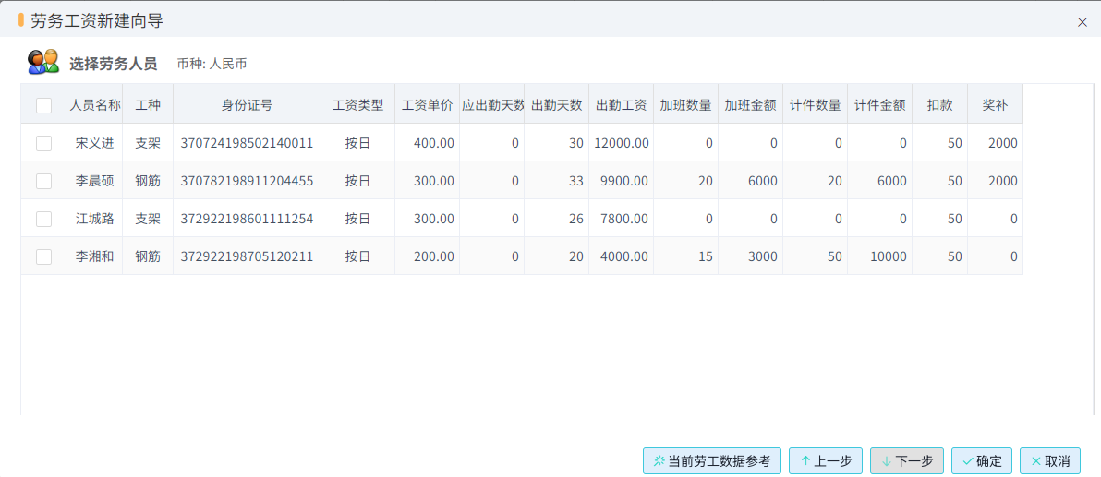Tick the checkbox for 江城路
Image resolution: width=1101 pixels, height=477 pixels.
click(43, 219)
